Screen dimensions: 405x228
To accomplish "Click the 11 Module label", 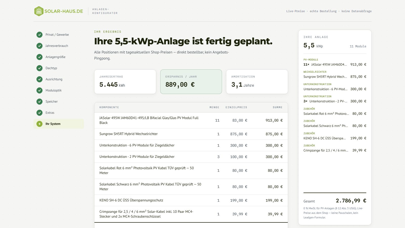I will (x=358, y=46).
